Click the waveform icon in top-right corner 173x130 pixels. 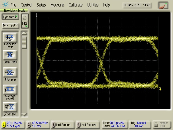point(163,5)
